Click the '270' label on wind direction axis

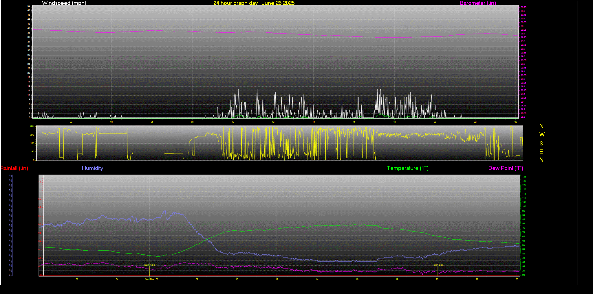pos(32,135)
